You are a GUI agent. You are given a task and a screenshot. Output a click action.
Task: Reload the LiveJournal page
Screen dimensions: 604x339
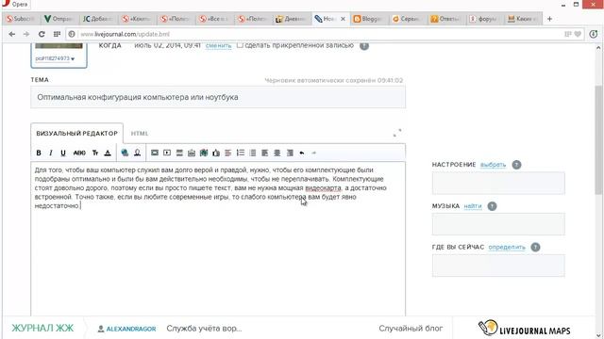tap(42, 34)
